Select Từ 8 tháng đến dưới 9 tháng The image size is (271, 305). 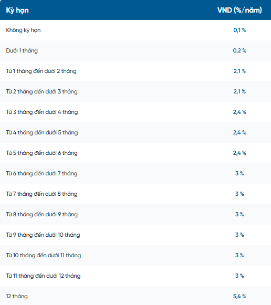pos(41,214)
